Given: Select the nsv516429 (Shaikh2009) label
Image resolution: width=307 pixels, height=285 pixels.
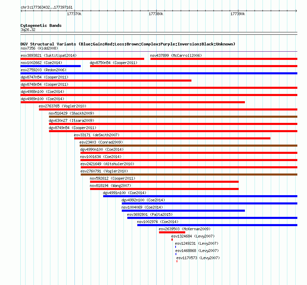Looking at the screenshot, I should point(71,113).
